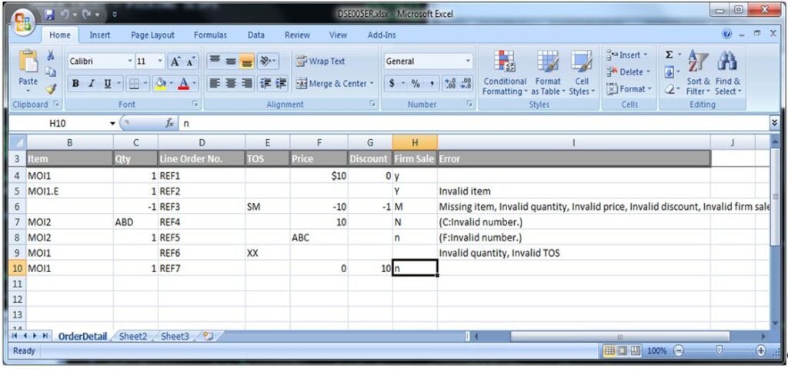788x369 pixels.
Task: Align text to top of cell
Action: coord(215,61)
